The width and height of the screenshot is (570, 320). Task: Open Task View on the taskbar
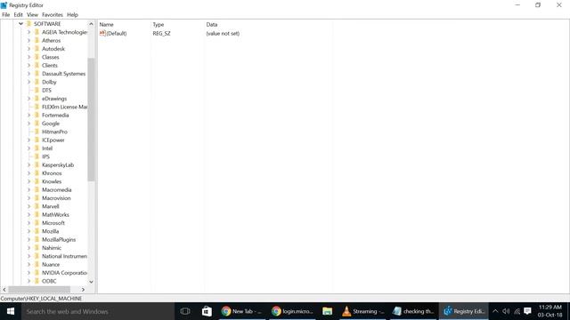click(185, 311)
